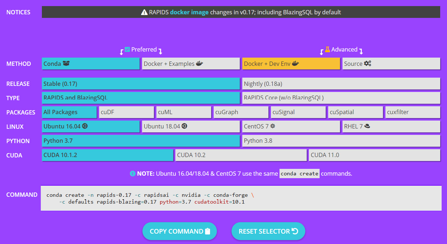This screenshot has width=447, height=244.
Task: Click the TYPE row label
Action: tap(13, 98)
